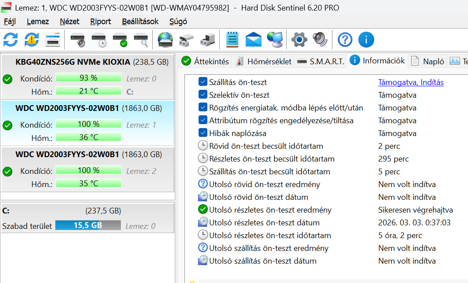This screenshot has height=283, width=468.
Task: Switch to the Áttekintés tab
Action: point(205,61)
